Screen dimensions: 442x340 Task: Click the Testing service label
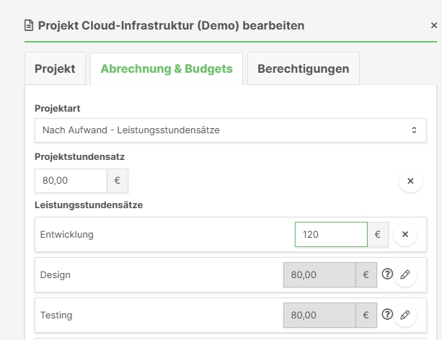[x=56, y=315]
